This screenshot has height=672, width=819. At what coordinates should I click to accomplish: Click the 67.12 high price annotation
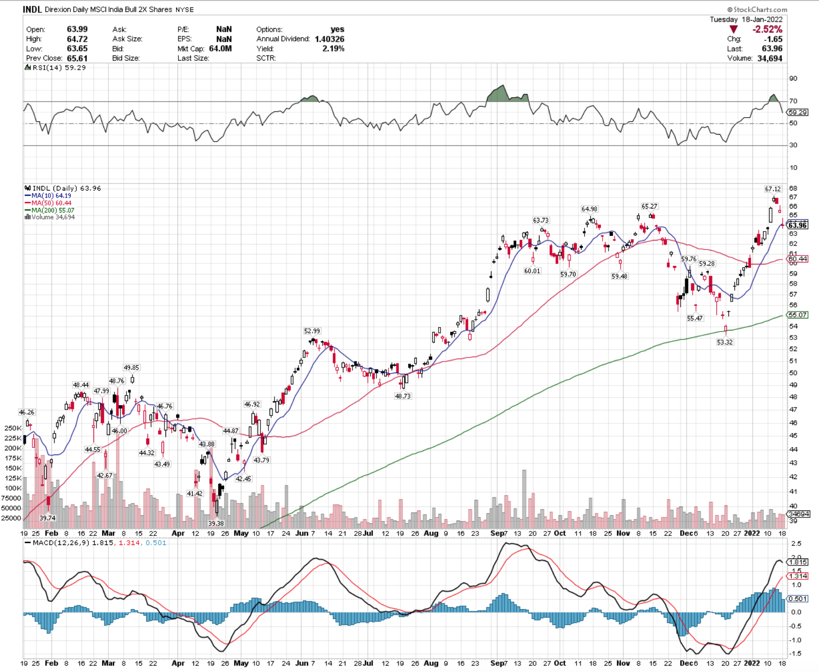(772, 189)
